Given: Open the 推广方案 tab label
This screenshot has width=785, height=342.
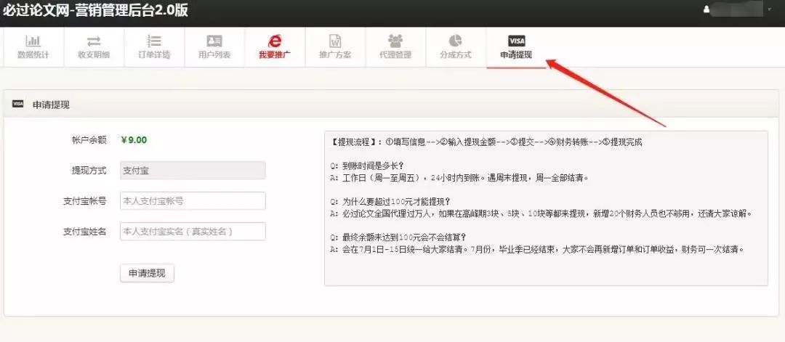Looking at the screenshot, I should click(335, 55).
